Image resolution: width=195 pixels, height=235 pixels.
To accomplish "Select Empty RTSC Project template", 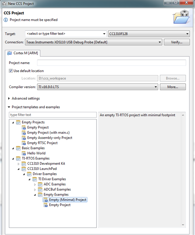I will [x=42, y=143].
